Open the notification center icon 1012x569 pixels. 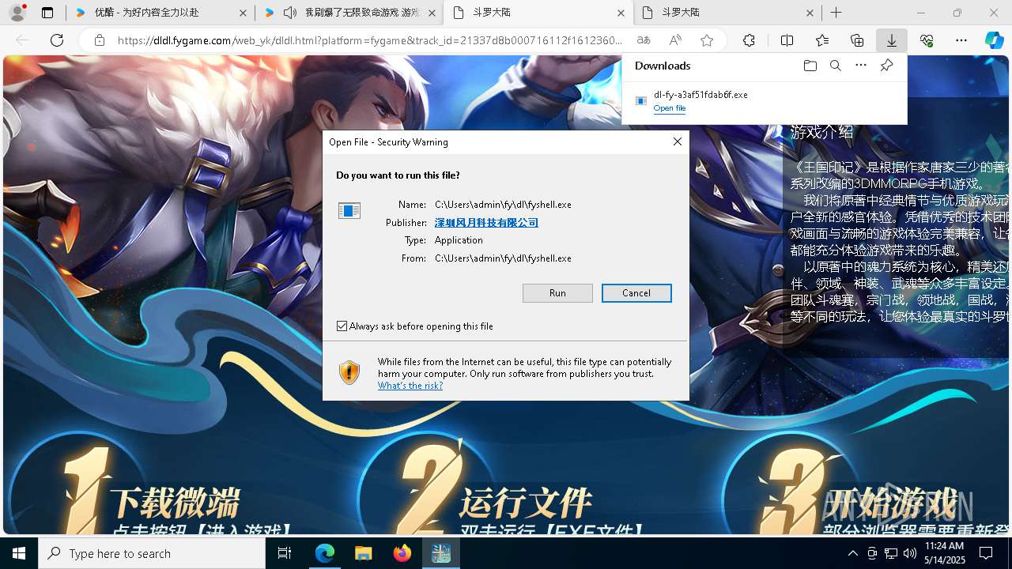pyautogui.click(x=986, y=553)
